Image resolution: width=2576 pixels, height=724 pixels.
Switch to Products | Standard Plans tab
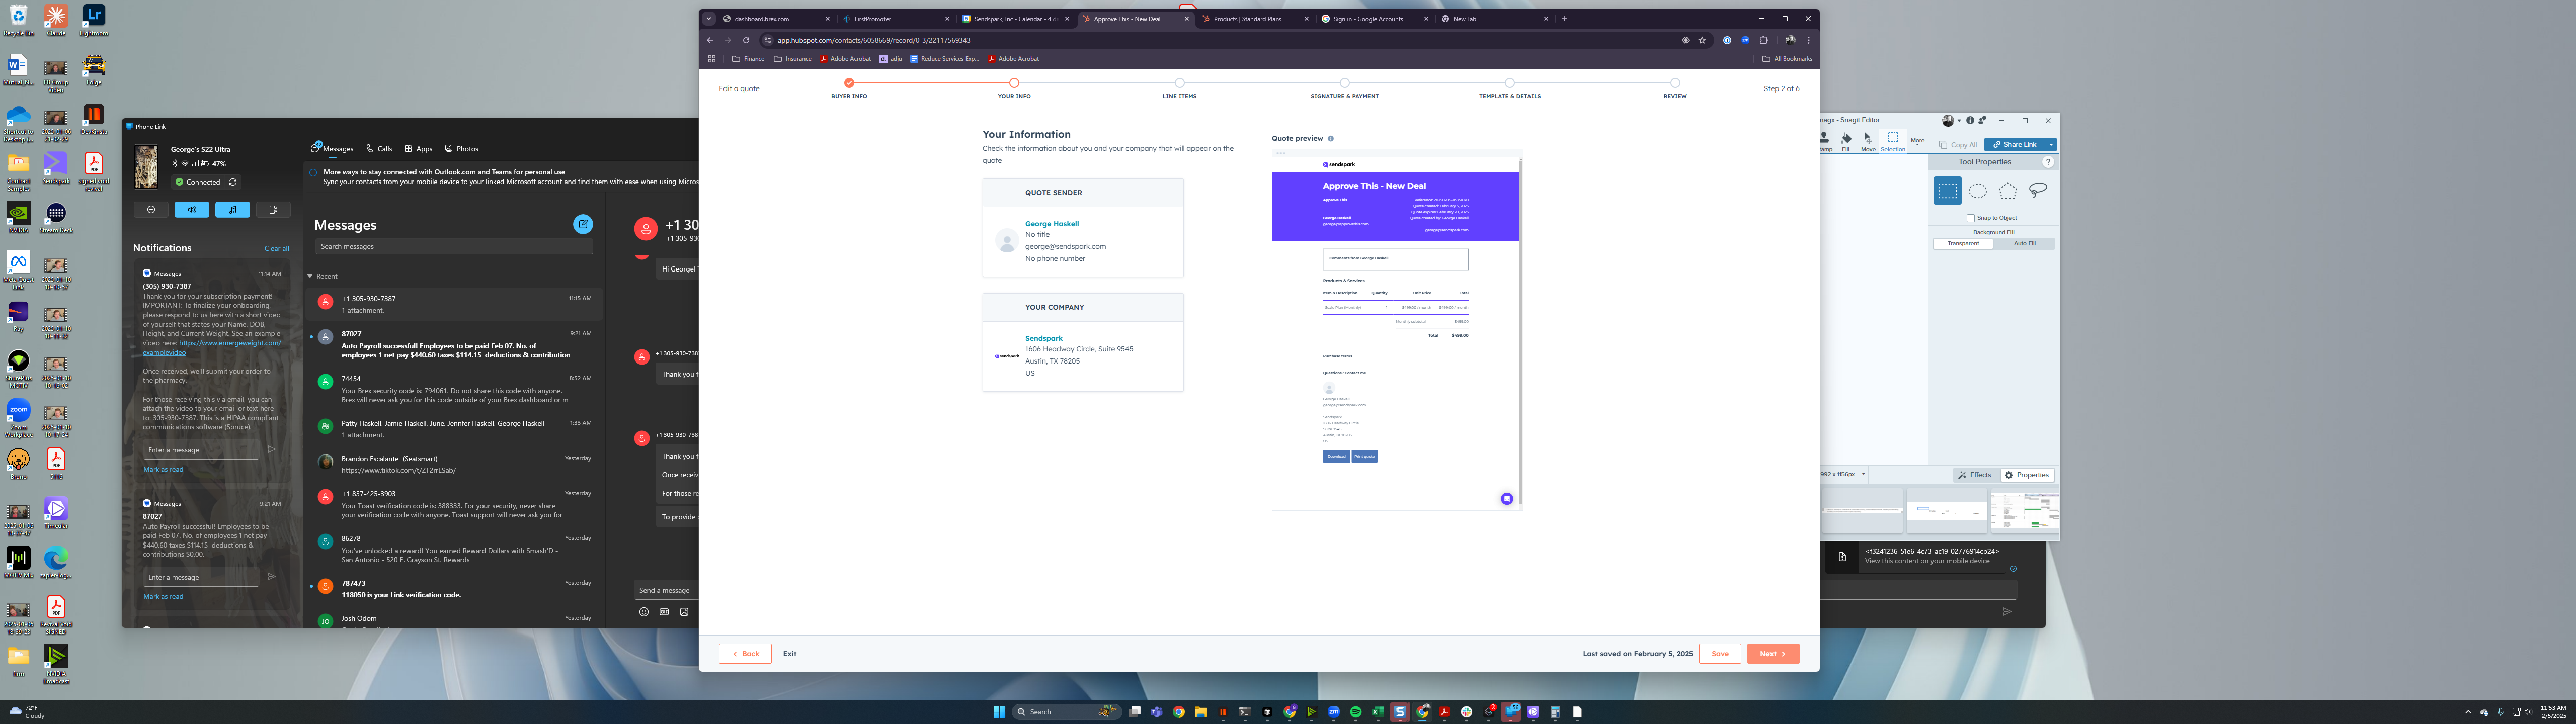(x=1255, y=19)
